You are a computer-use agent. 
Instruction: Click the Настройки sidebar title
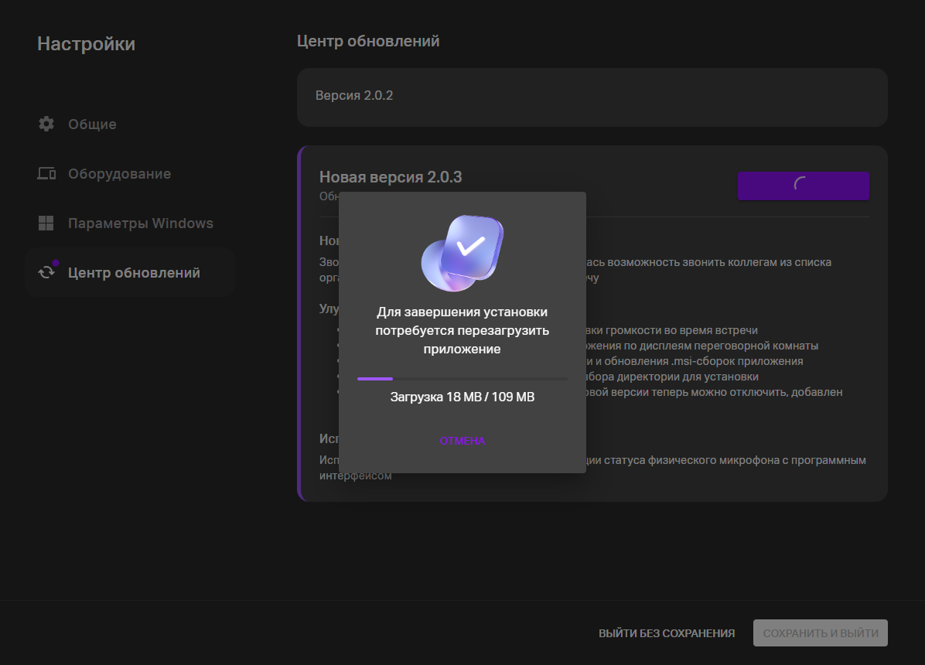click(x=86, y=44)
